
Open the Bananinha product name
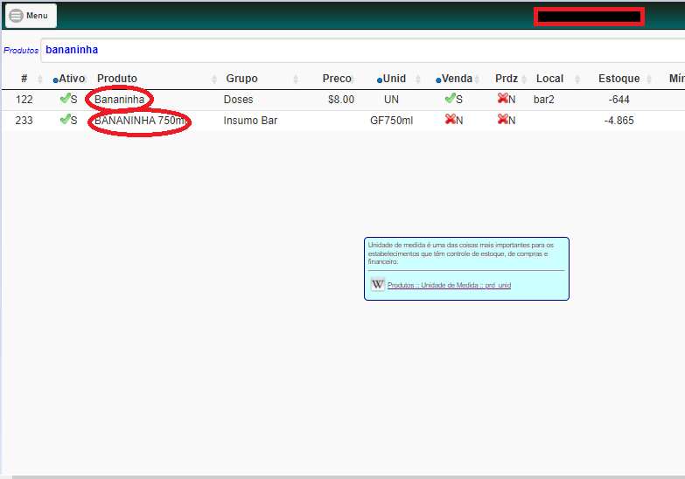[x=119, y=100]
